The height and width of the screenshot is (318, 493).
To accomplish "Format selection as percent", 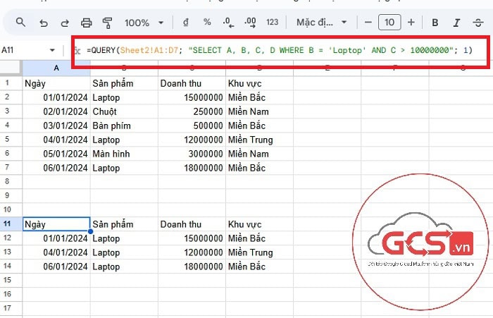I will point(207,23).
